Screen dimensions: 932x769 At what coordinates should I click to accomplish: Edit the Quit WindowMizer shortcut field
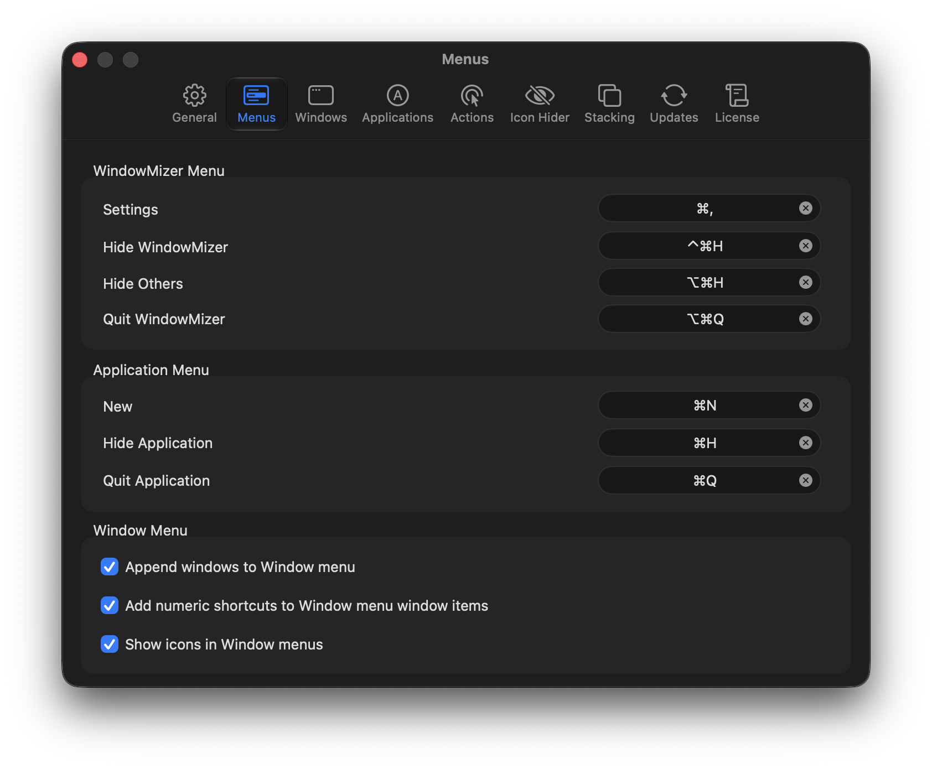(x=709, y=319)
